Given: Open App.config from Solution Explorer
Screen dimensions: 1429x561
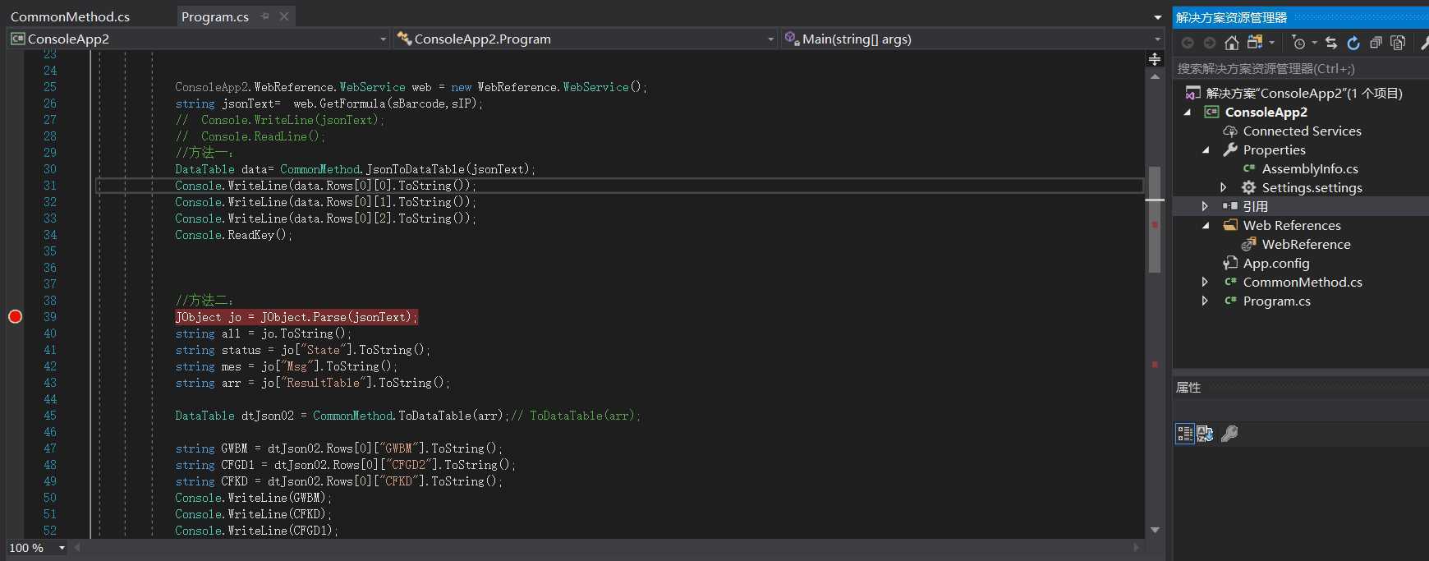Looking at the screenshot, I should pyautogui.click(x=1276, y=264).
